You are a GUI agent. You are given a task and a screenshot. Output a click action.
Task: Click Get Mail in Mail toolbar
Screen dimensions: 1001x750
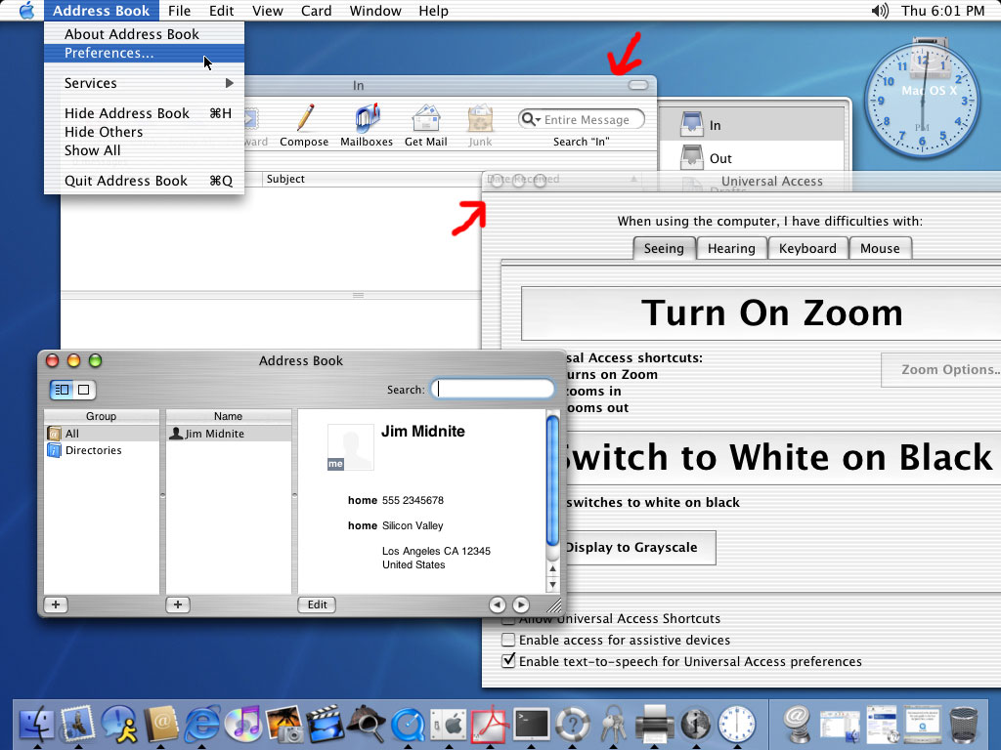426,126
